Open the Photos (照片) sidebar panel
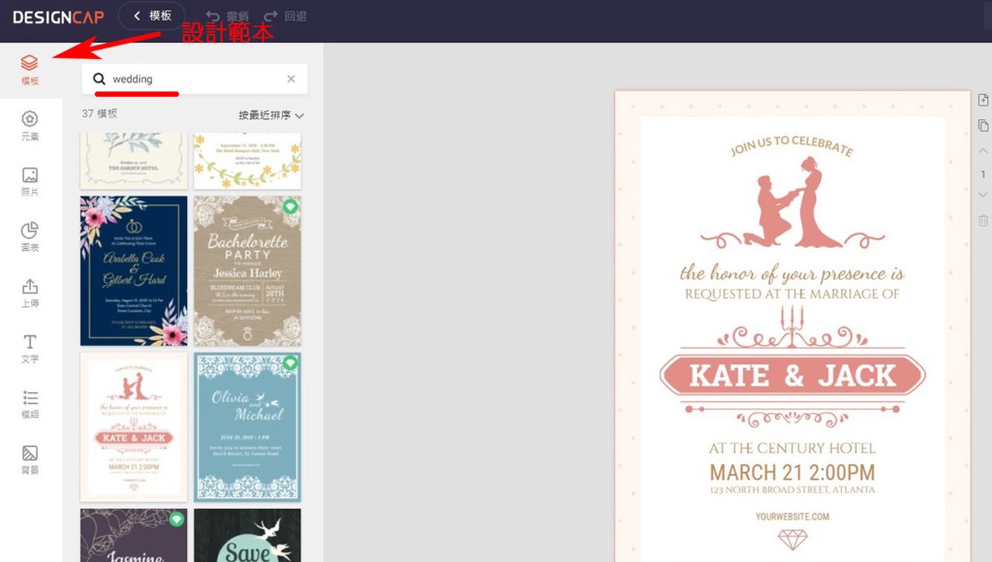Viewport: 992px width, 562px height. point(30,181)
